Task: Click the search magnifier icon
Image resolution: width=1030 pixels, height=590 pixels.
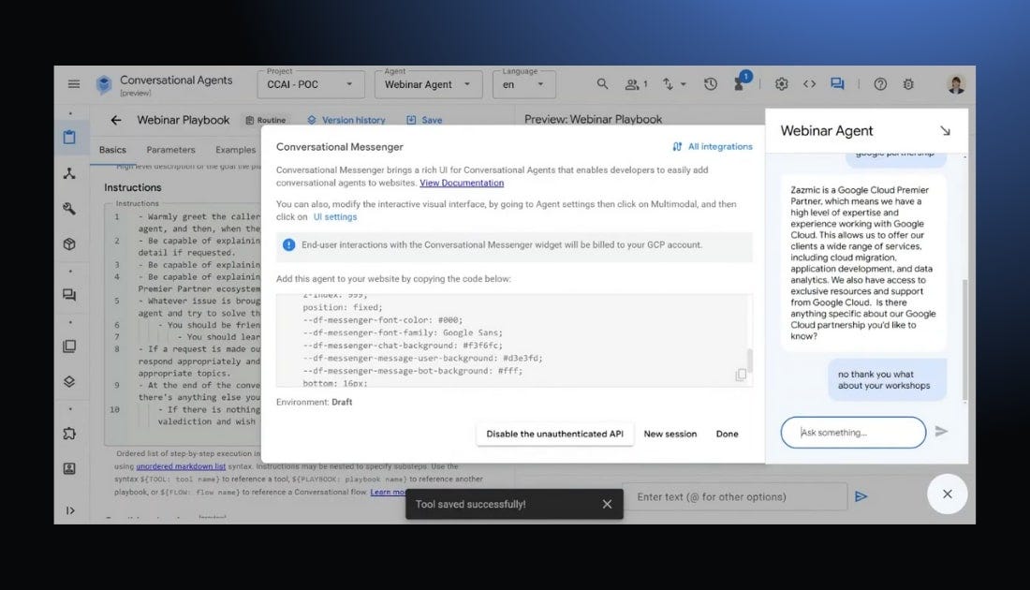Action: point(602,84)
